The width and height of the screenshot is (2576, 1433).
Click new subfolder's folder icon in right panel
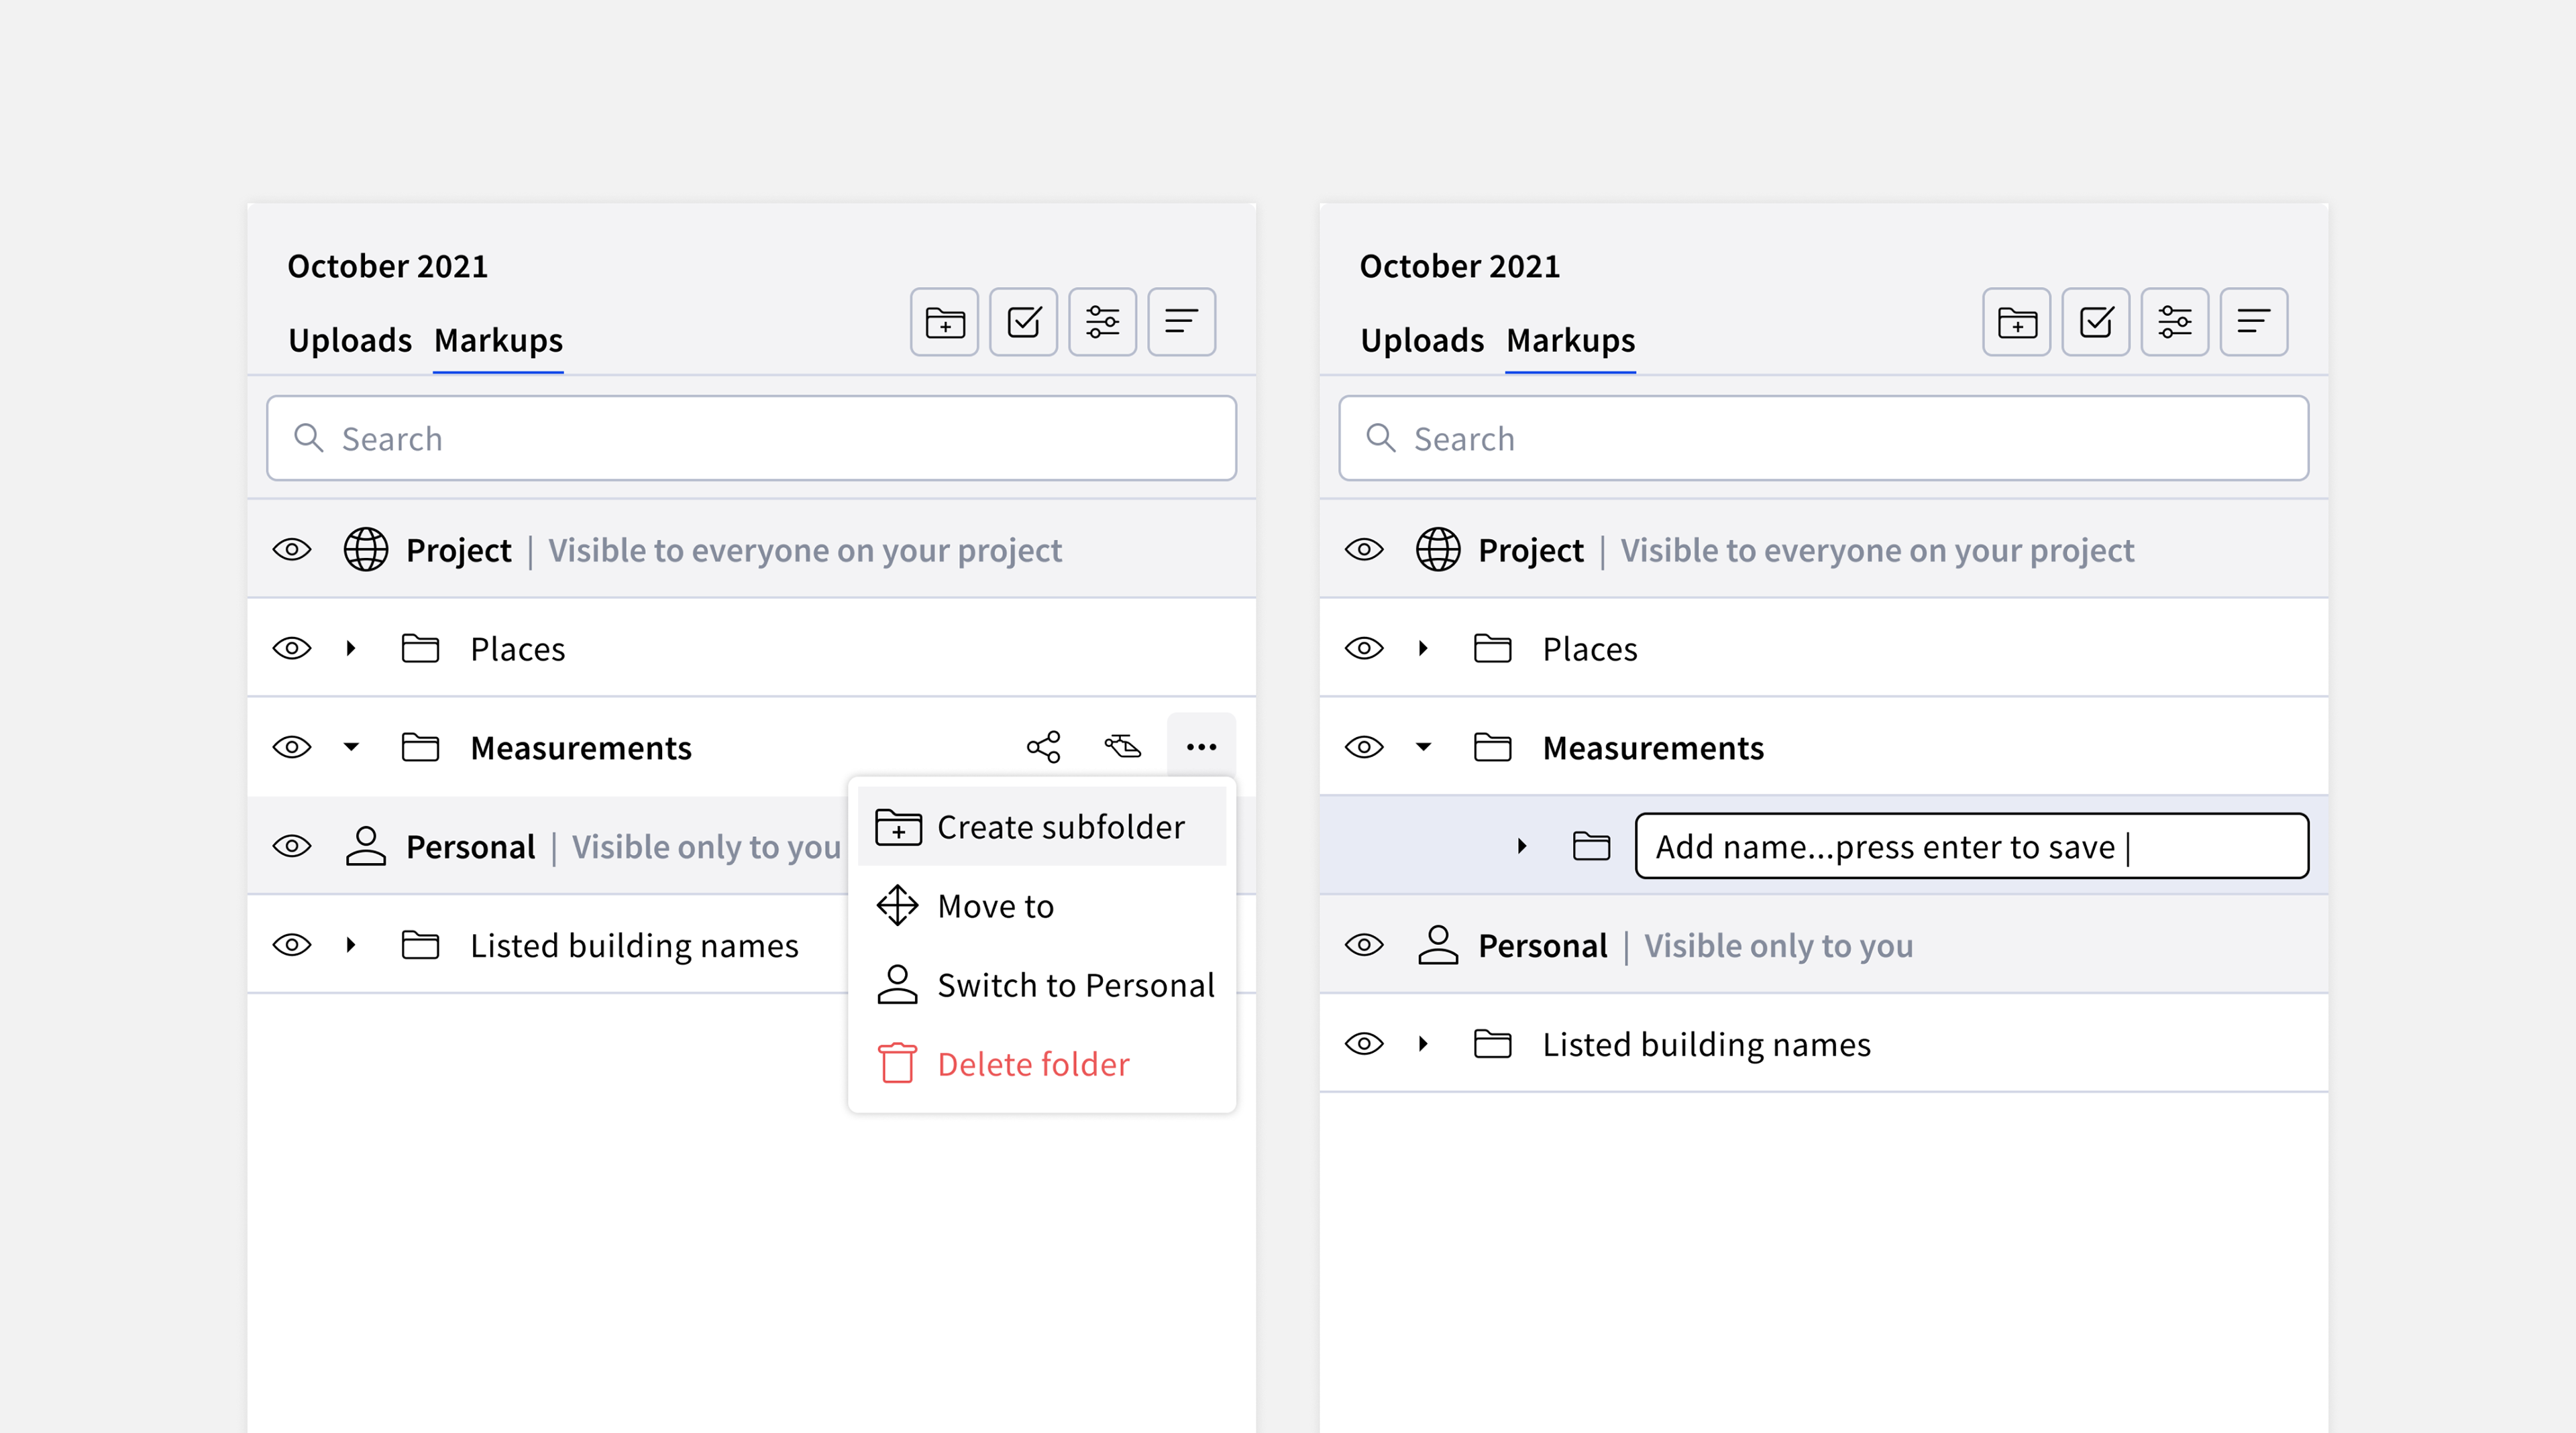tap(1591, 846)
